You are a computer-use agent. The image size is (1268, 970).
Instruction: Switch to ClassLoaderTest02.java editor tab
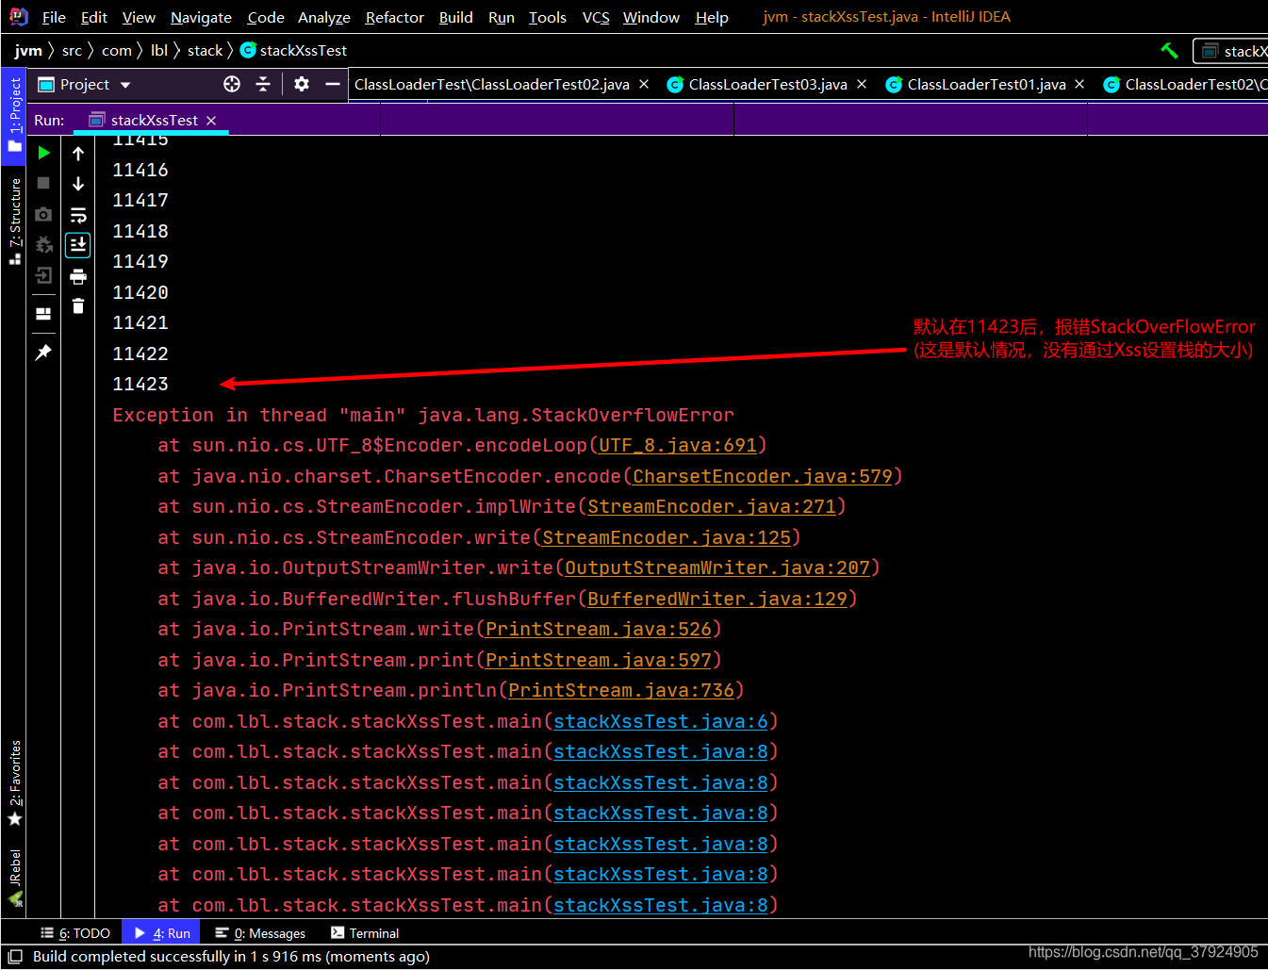tap(492, 84)
